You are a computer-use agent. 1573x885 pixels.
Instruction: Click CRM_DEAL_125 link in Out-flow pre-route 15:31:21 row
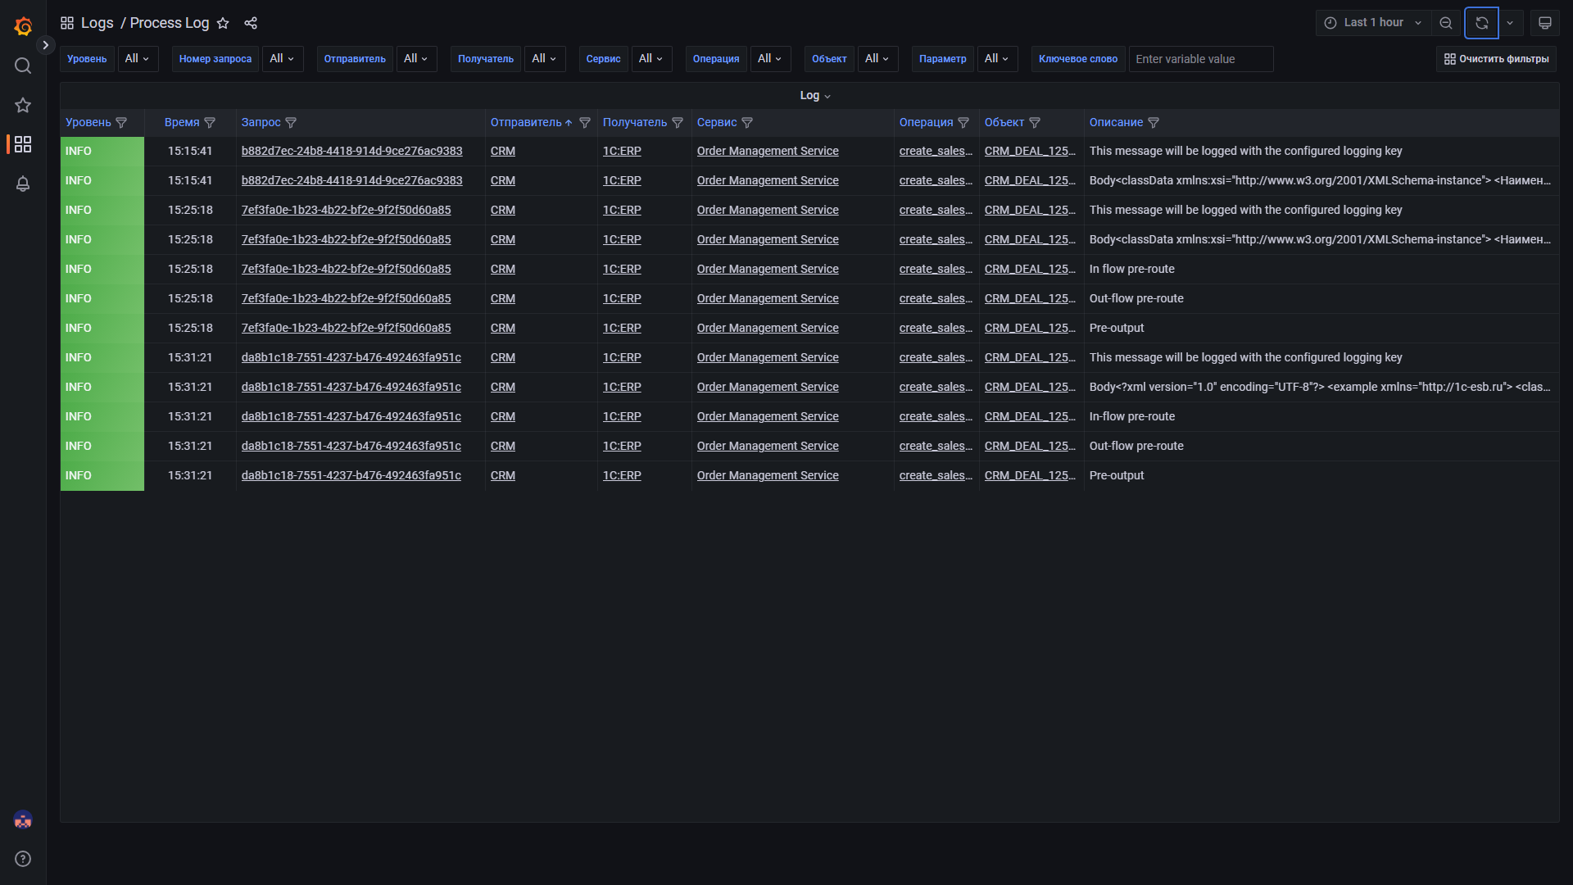[1030, 447]
